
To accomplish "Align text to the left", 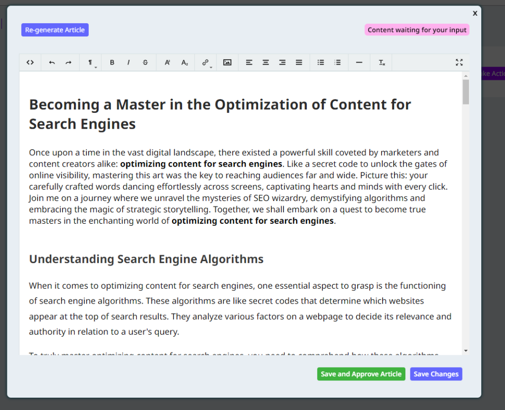I will click(249, 63).
